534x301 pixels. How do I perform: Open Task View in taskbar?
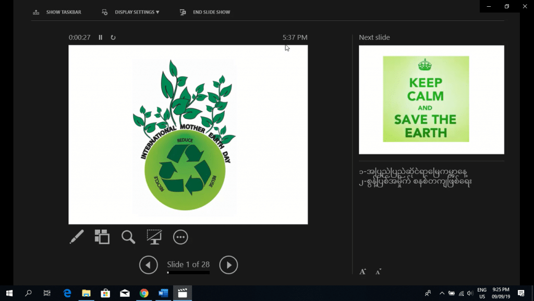pos(47,293)
